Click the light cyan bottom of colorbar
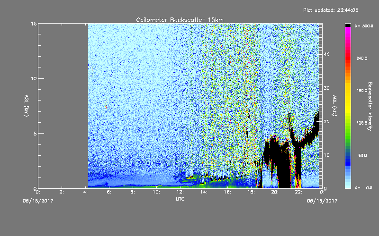The image size is (379, 236). click(348, 186)
